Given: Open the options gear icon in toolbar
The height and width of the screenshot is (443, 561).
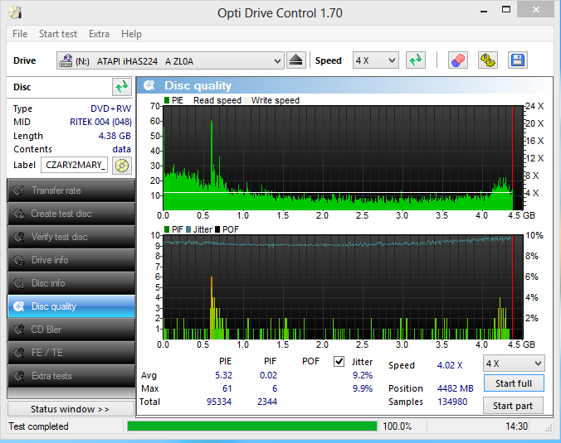Looking at the screenshot, I should tap(488, 60).
